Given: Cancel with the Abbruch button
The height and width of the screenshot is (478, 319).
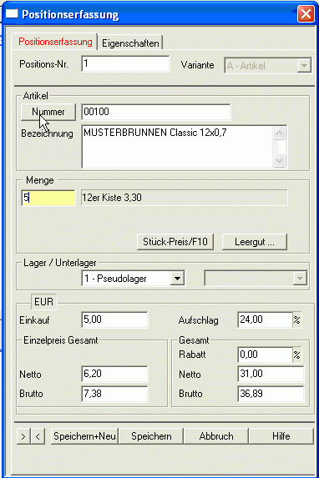Looking at the screenshot, I should tap(216, 436).
